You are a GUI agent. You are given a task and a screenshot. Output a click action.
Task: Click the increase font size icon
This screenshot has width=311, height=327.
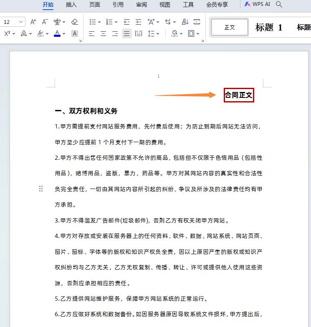tap(33, 22)
